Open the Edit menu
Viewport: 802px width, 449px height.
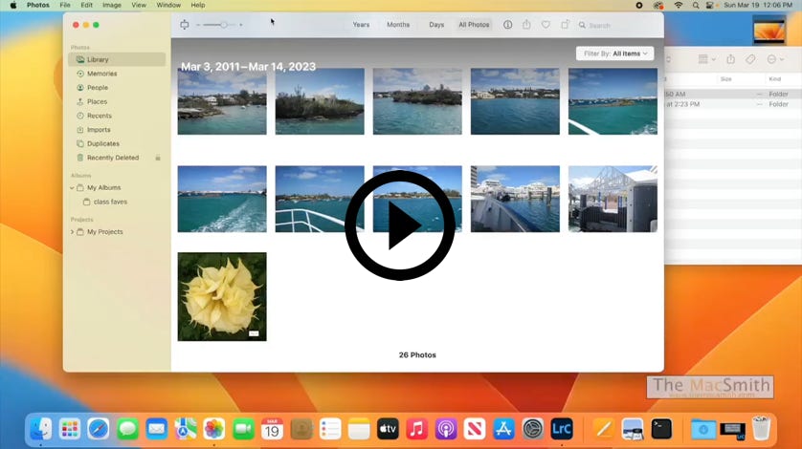[86, 5]
